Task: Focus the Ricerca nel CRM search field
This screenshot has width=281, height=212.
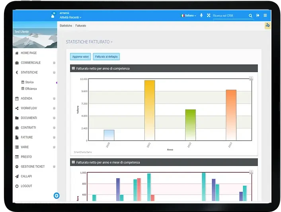Action: [230, 16]
